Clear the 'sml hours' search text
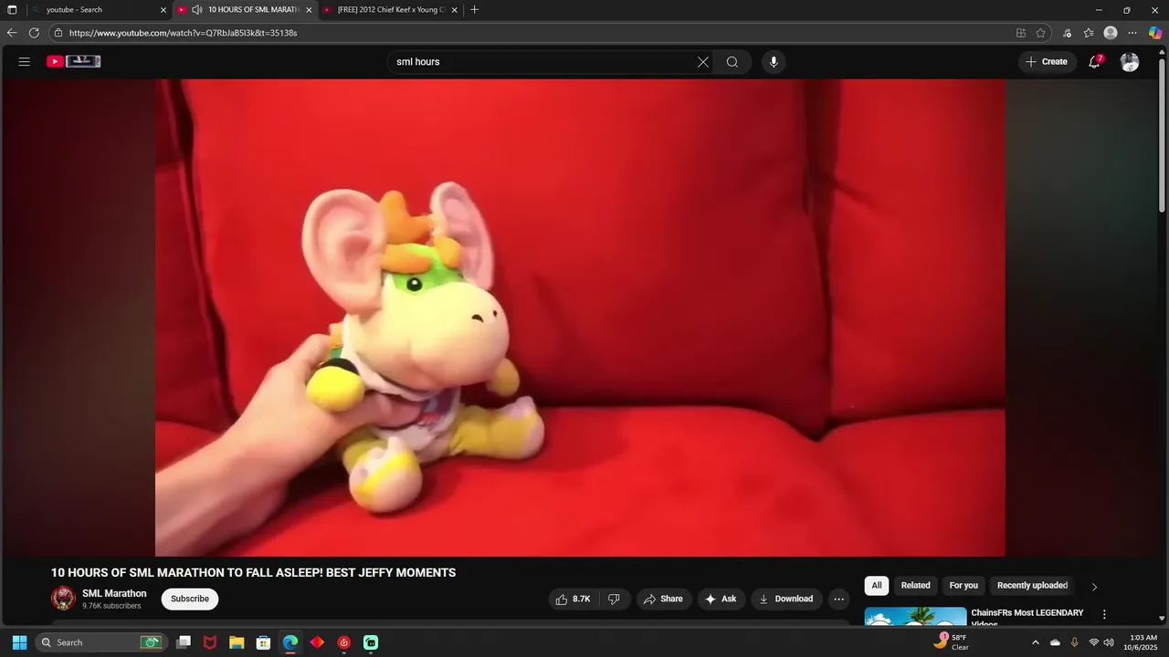The height and width of the screenshot is (657, 1169). (x=703, y=62)
